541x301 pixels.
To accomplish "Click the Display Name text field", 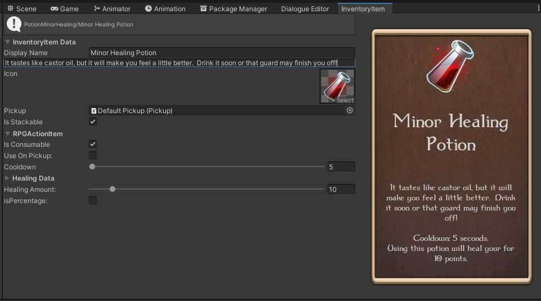I will click(222, 53).
